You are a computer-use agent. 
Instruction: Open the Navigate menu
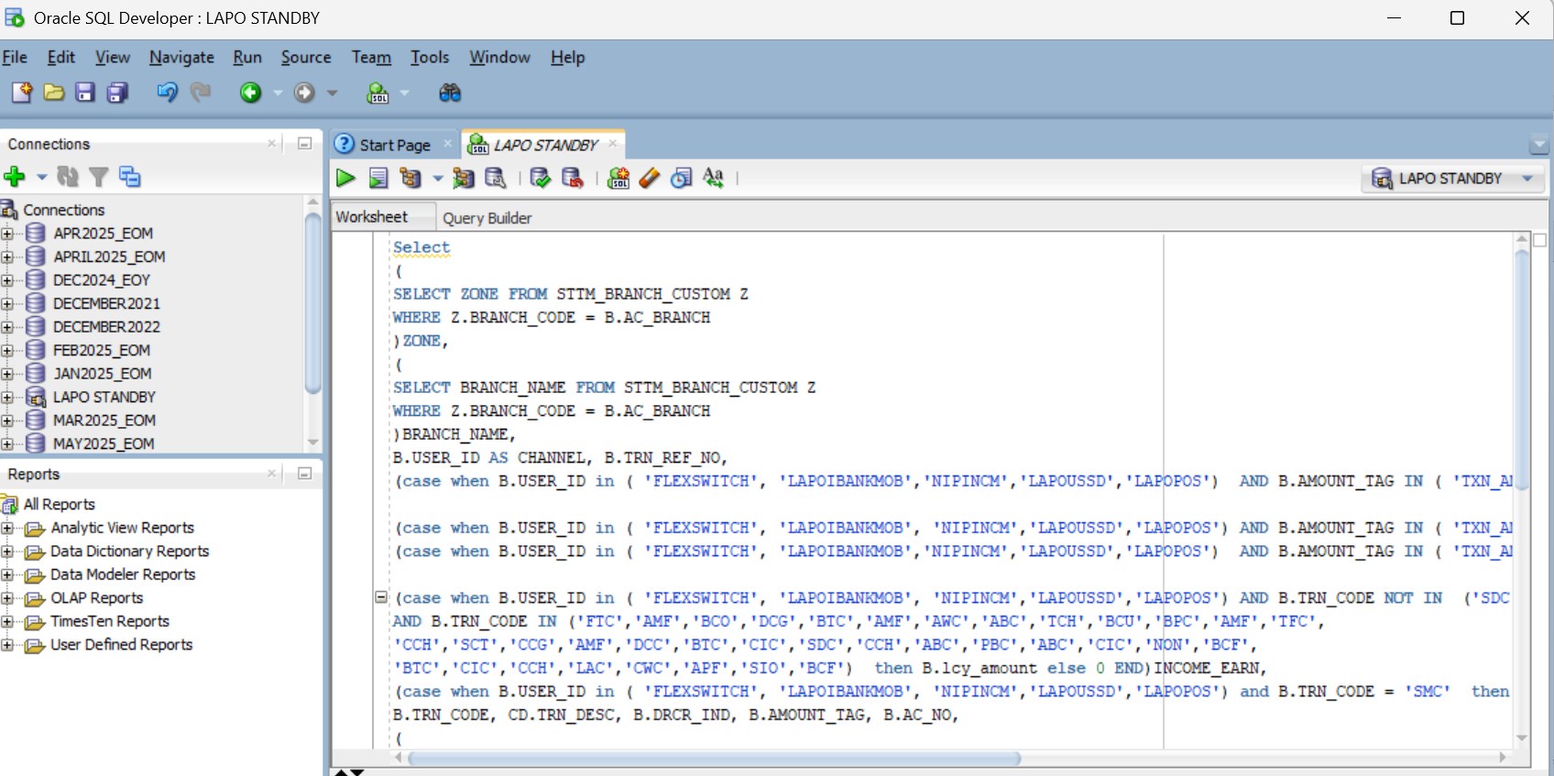[x=181, y=57]
